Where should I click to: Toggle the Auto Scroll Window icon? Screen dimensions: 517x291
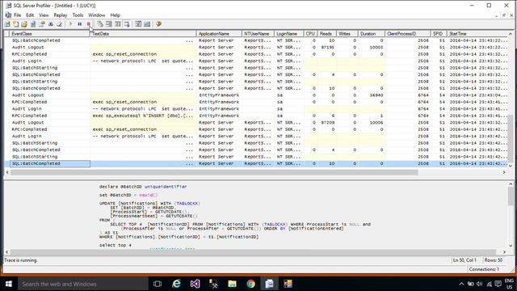click(127, 24)
